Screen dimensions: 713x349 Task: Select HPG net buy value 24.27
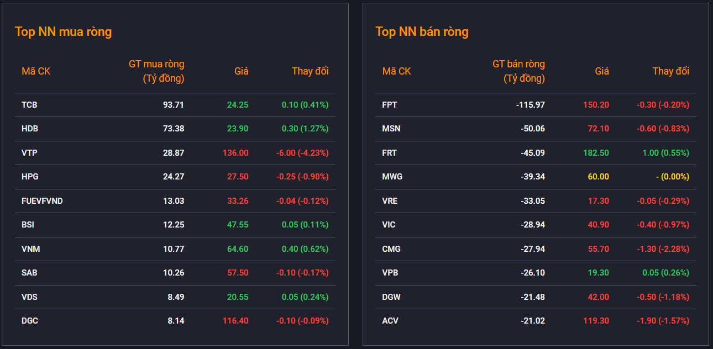tap(174, 177)
